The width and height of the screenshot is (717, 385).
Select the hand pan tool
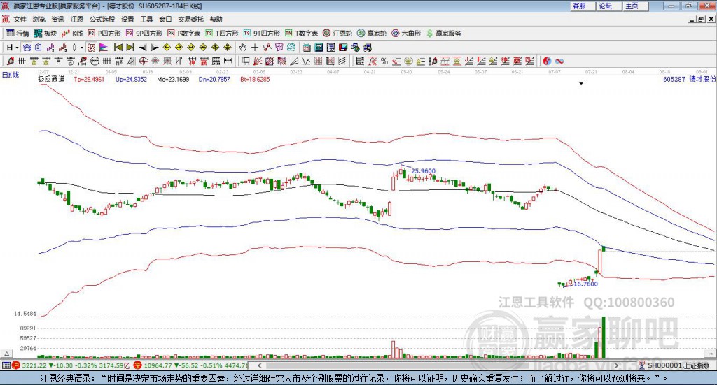[243, 48]
